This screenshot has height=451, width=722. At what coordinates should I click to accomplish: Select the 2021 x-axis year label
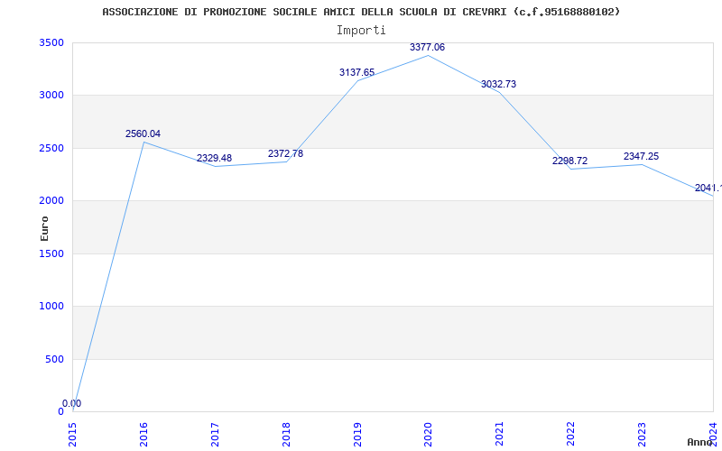(x=500, y=434)
